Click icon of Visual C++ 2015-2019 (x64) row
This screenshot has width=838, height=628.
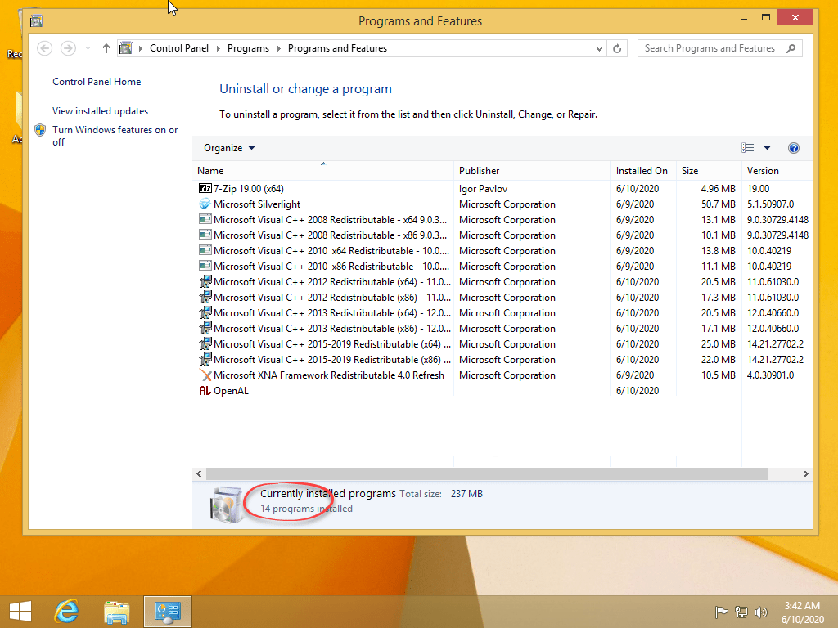205,343
